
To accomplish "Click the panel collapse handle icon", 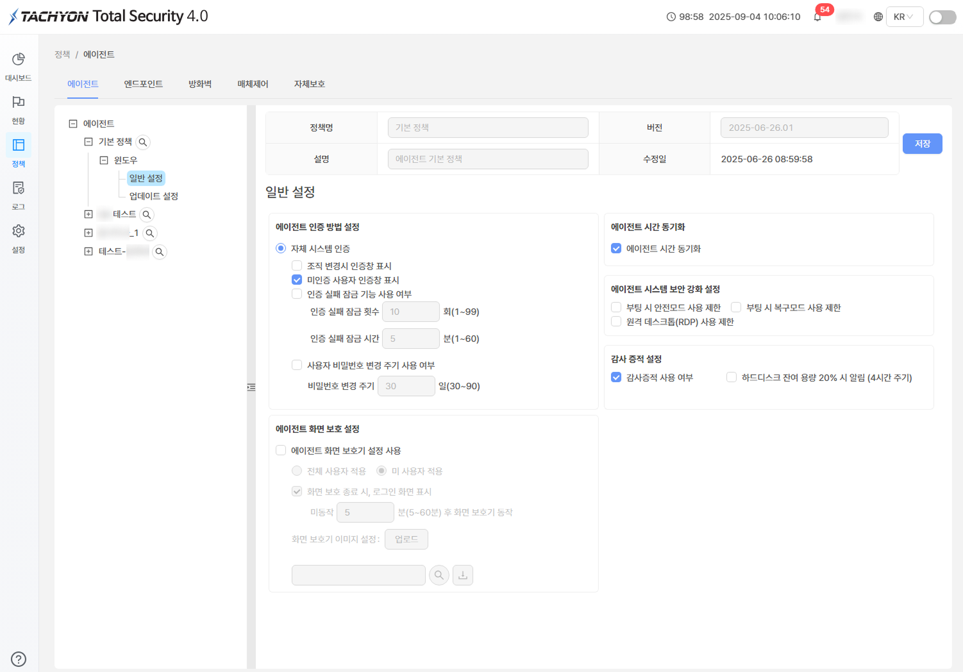I will point(251,387).
